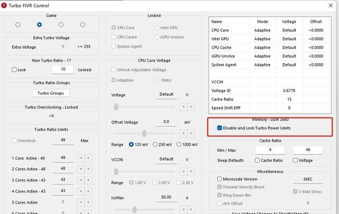This screenshot has height=214, width=339.
Task: Click the VCCIN Default value field
Action: [166, 159]
